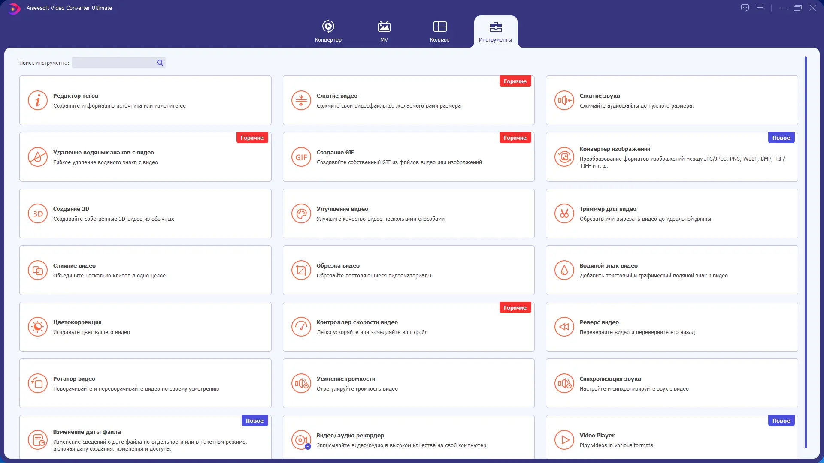Click the Сжатие видео compress icon
Viewport: 824px width, 463px height.
301,101
